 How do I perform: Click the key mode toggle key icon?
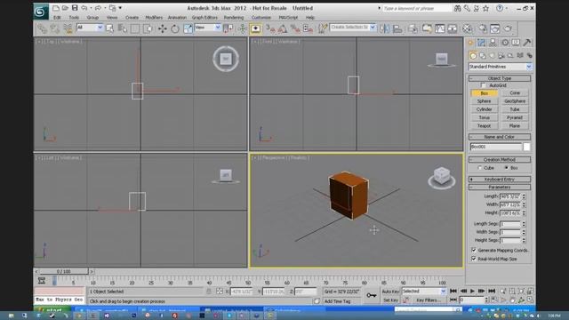coord(372,295)
